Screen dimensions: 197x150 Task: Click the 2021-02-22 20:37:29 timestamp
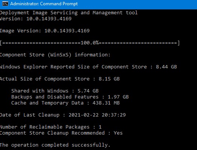[97, 115]
